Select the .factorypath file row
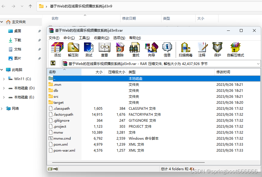The height and width of the screenshot is (177, 262). click(154, 114)
